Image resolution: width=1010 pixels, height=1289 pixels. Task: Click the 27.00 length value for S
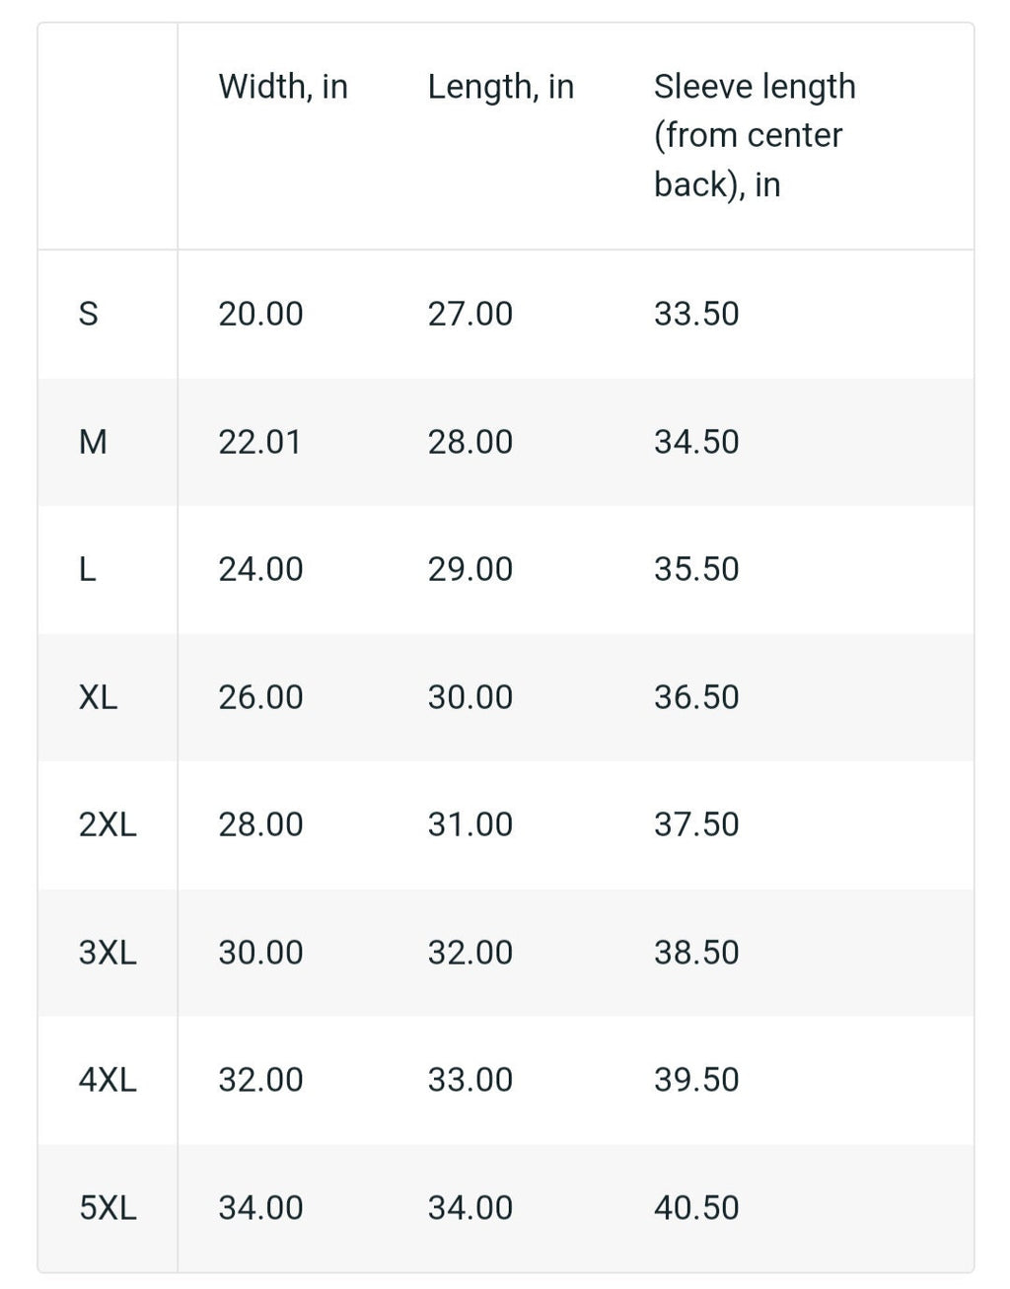(469, 314)
